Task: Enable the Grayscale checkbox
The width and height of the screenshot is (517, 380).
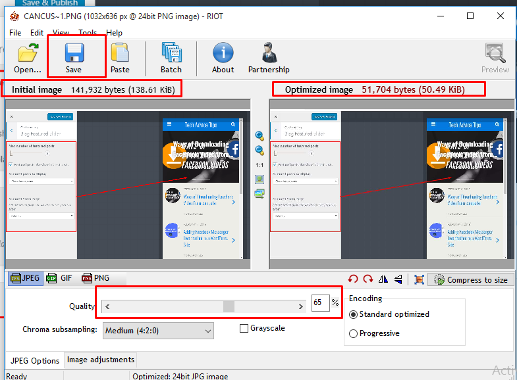Action: [244, 328]
